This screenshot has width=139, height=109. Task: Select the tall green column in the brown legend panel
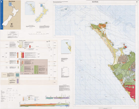point(36,70)
